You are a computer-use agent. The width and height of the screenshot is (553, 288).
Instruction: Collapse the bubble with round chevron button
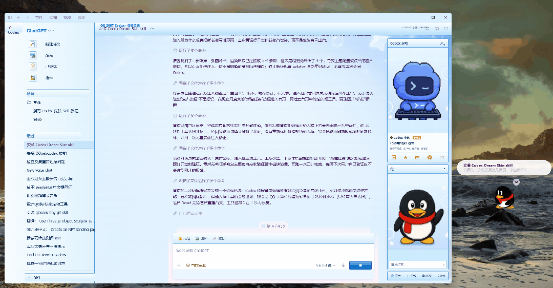516,182
